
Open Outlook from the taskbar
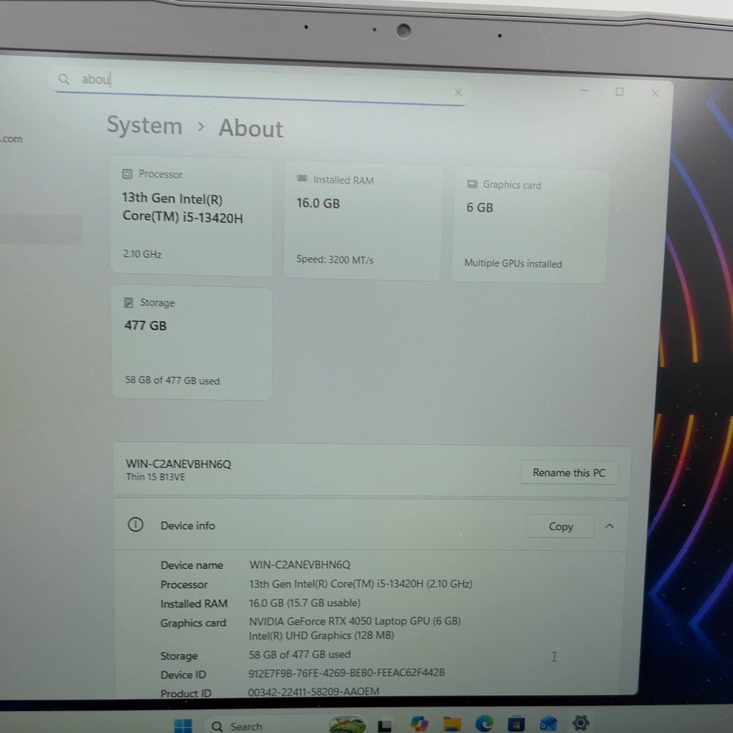point(548,723)
